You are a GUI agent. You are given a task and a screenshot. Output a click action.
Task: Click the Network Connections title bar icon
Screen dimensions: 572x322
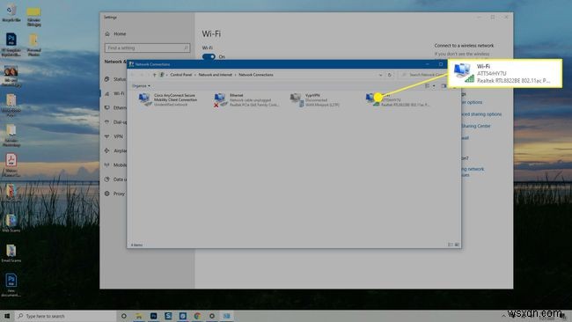tap(131, 64)
